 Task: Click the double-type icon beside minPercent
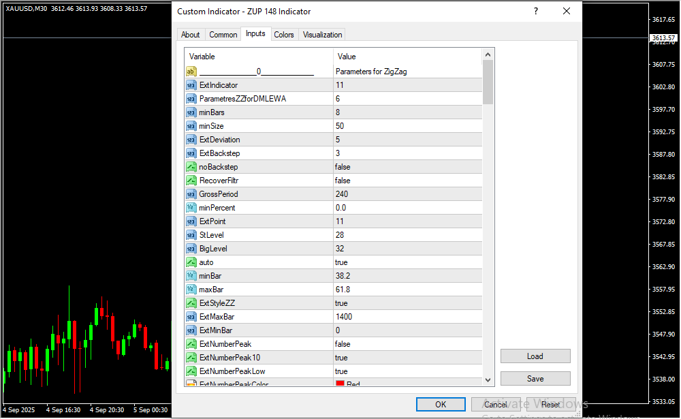[191, 208]
